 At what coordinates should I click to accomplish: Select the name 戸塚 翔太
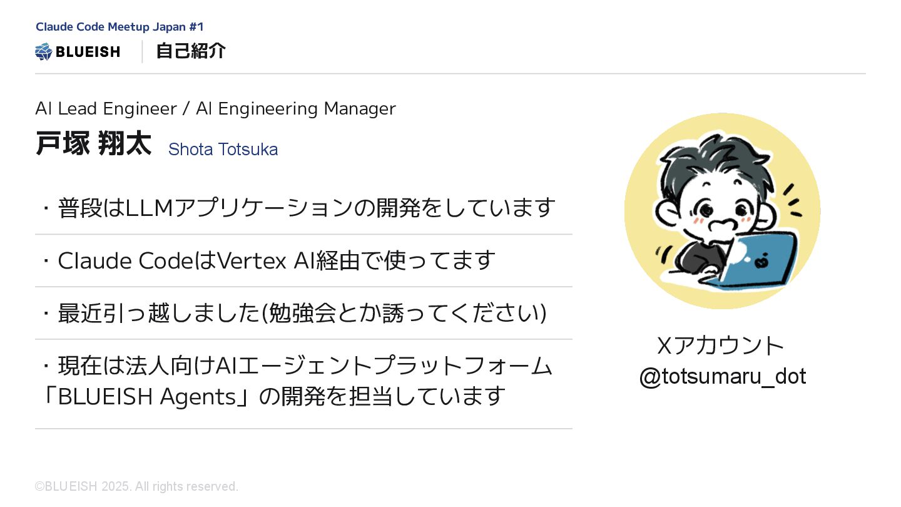tap(93, 143)
